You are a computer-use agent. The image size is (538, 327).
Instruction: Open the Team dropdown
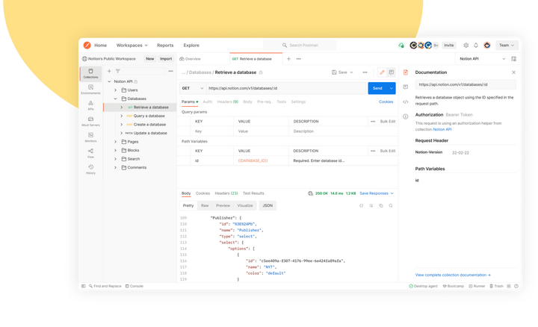507,46
